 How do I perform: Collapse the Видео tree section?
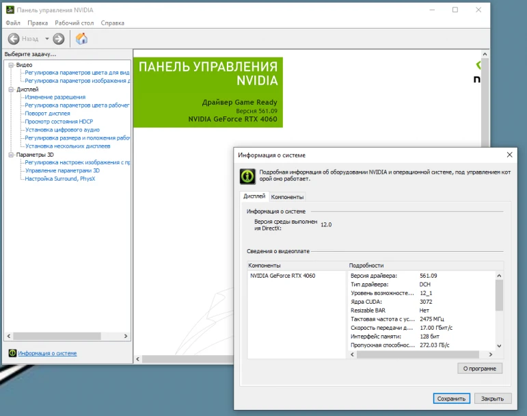click(11, 65)
